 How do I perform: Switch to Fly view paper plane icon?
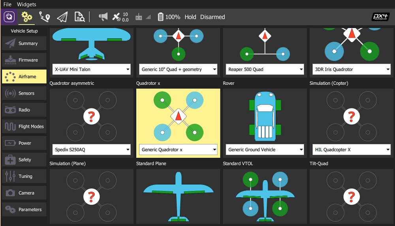(62, 17)
